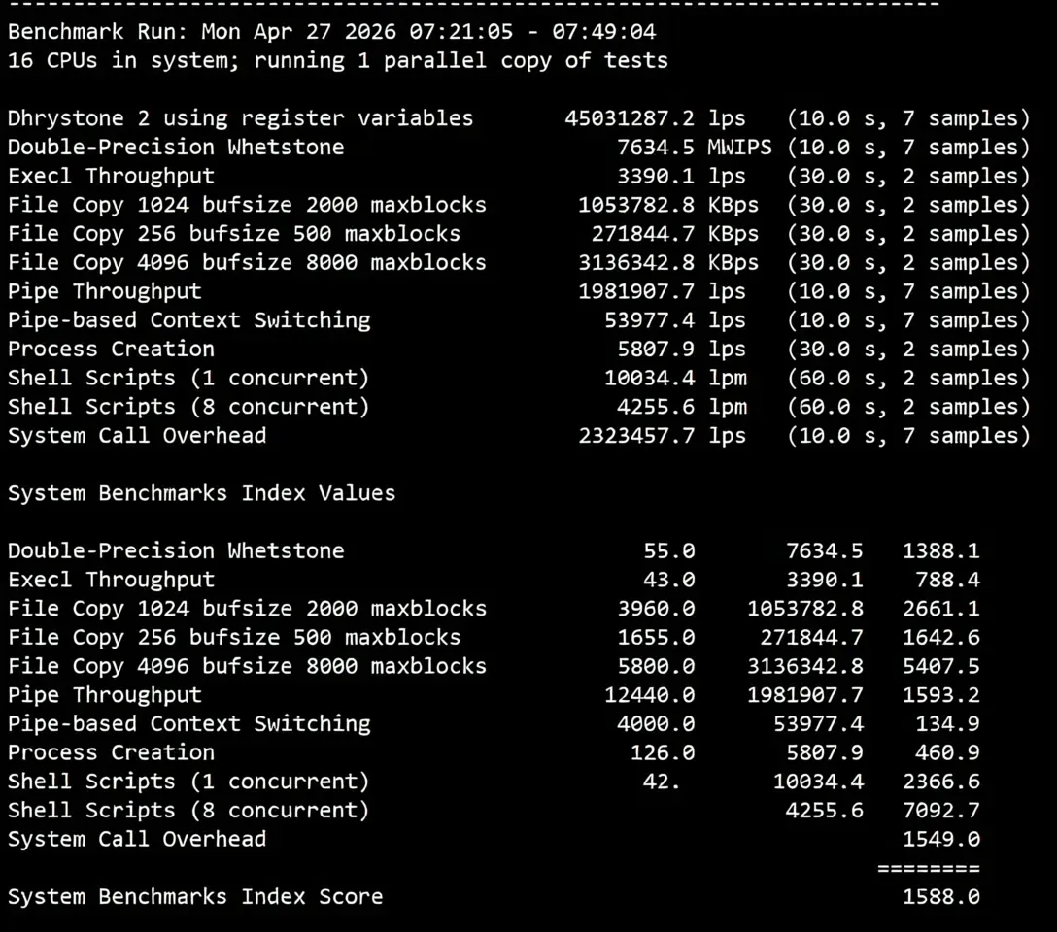This screenshot has height=932, width=1057.
Task: Click the System Benchmarks Index Values heading
Action: (x=201, y=493)
